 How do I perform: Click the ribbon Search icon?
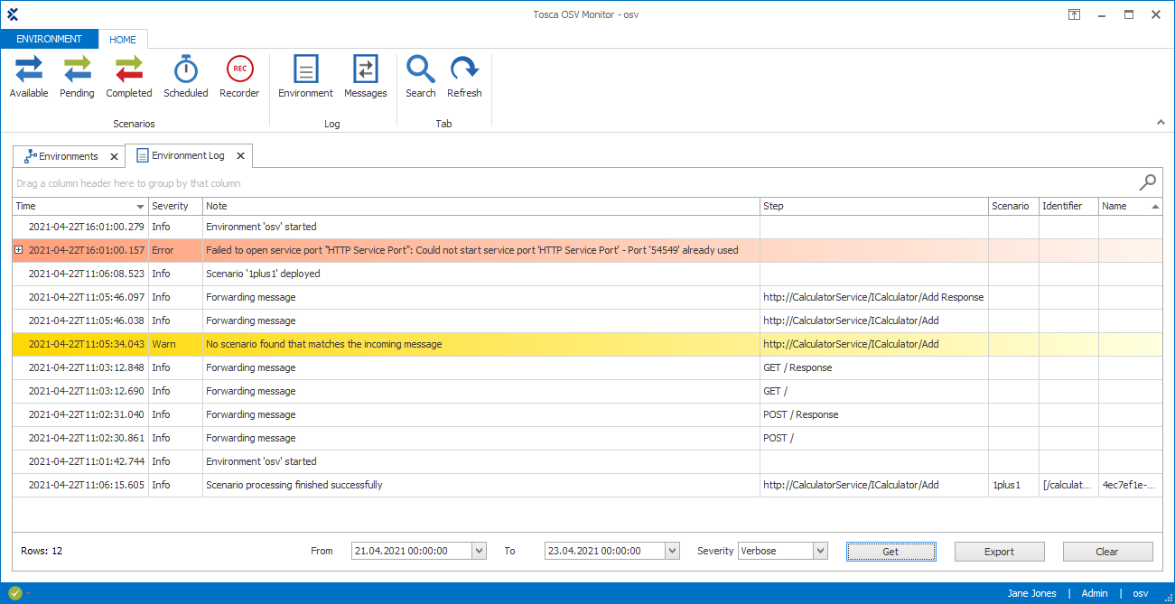421,77
